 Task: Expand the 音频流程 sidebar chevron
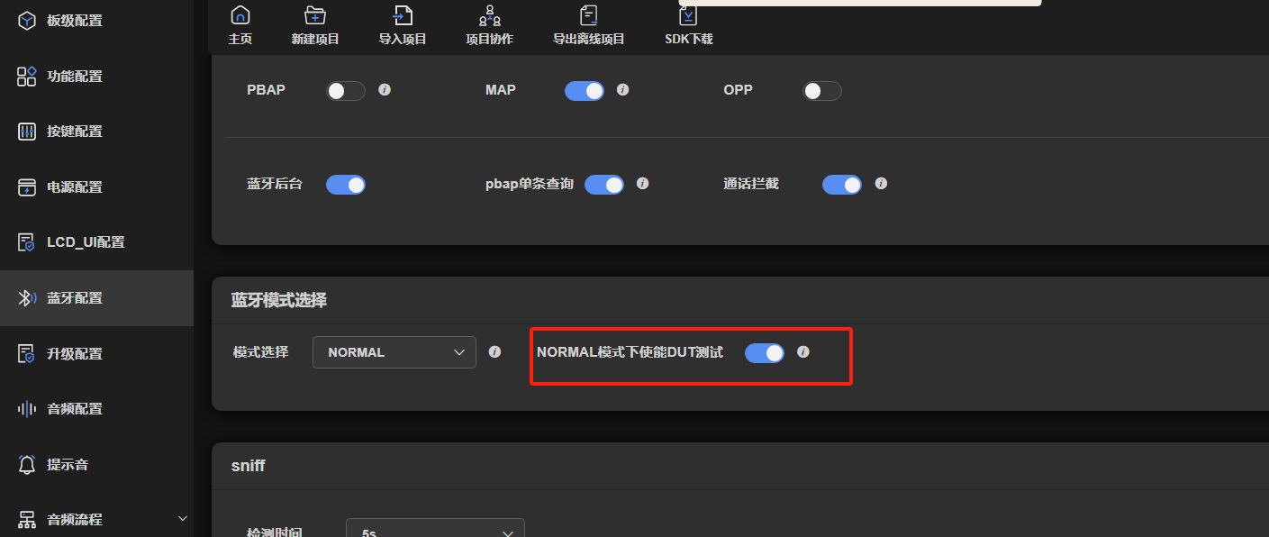tap(183, 519)
